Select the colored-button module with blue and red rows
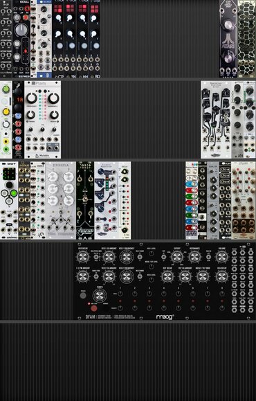 (x=192, y=201)
